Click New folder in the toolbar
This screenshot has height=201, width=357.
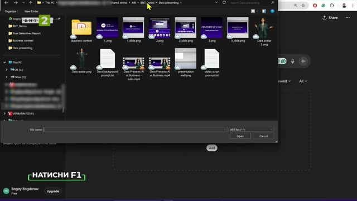[x=31, y=11]
